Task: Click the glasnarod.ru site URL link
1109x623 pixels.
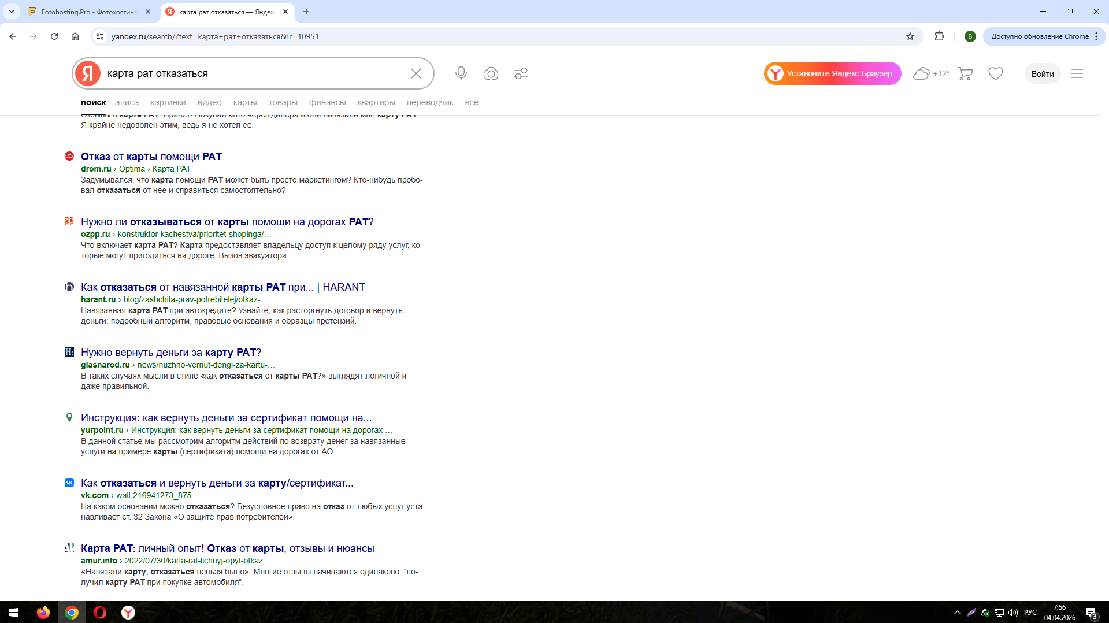Action: (x=105, y=365)
